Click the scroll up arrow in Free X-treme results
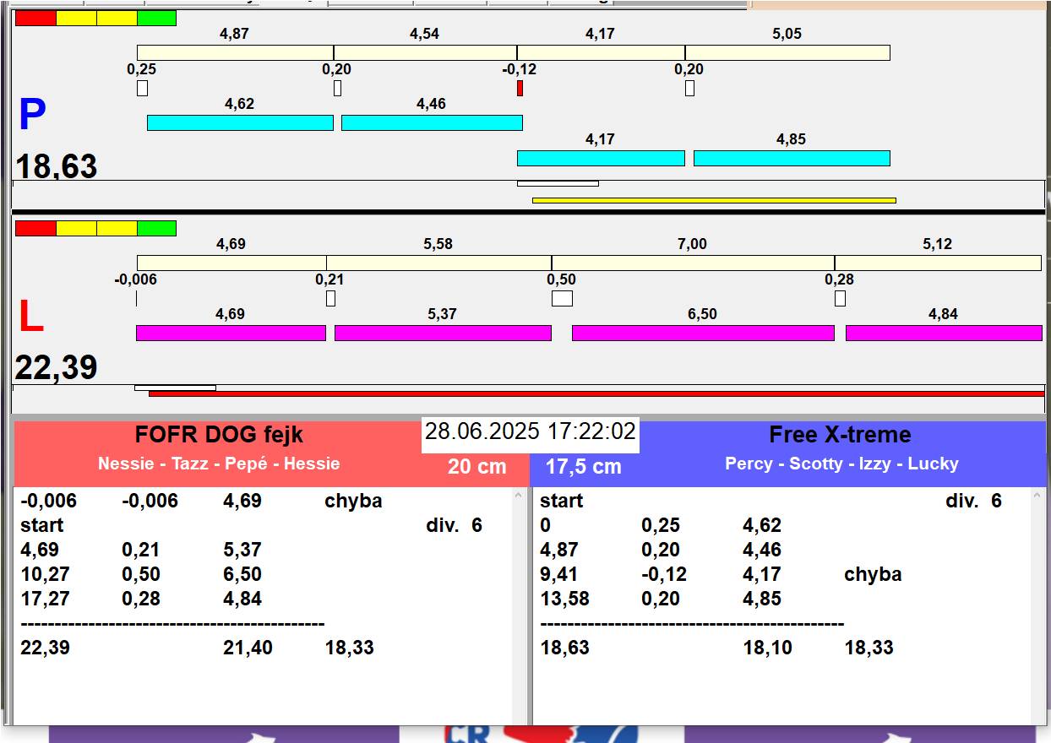 click(1038, 496)
